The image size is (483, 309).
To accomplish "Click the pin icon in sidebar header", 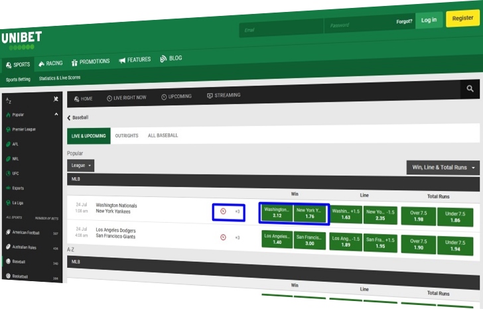I will click(x=56, y=99).
